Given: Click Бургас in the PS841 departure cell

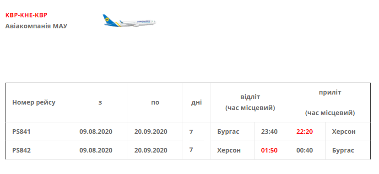Looking at the screenshot, I should point(228,132).
